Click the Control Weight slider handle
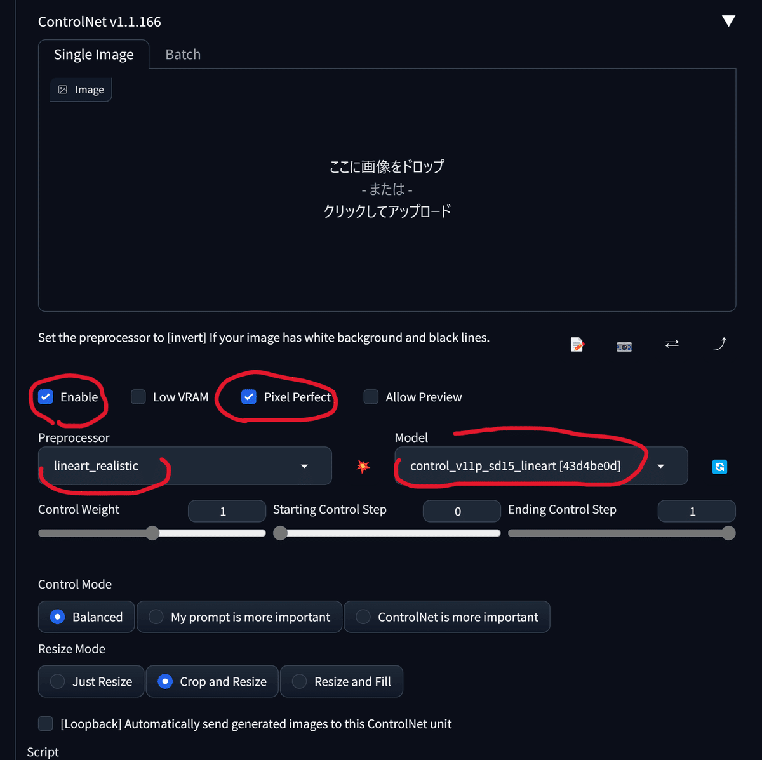The width and height of the screenshot is (762, 760). click(x=152, y=533)
